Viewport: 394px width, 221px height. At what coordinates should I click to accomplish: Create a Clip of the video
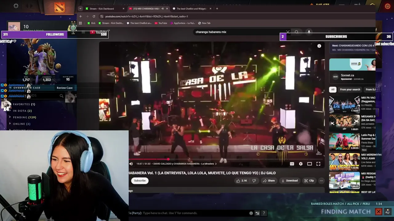pos(309,181)
